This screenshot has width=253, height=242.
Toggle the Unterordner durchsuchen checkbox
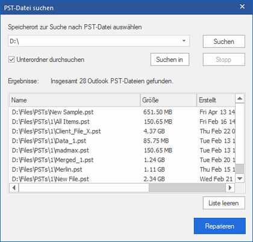11,60
